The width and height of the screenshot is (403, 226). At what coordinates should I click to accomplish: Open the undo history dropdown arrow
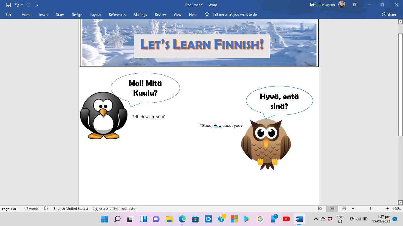[x=22, y=5]
